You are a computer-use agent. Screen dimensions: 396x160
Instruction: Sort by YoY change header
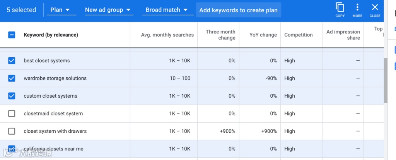click(263, 35)
